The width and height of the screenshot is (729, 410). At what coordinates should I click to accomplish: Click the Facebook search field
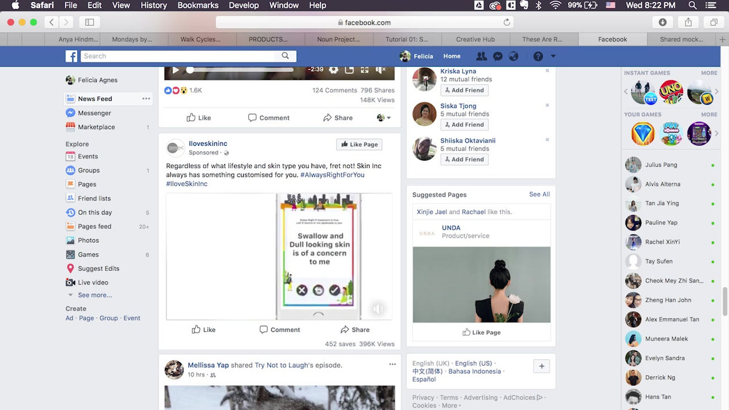tap(178, 56)
